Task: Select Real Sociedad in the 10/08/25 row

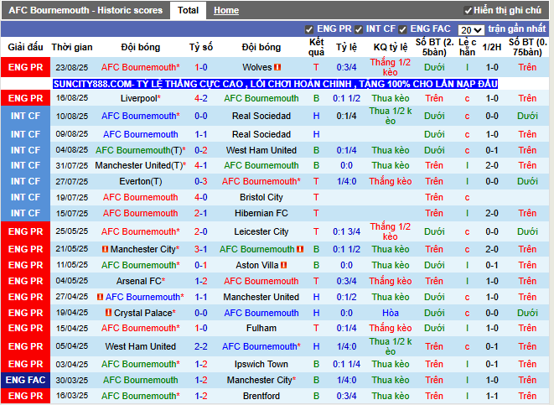Action: (x=261, y=116)
